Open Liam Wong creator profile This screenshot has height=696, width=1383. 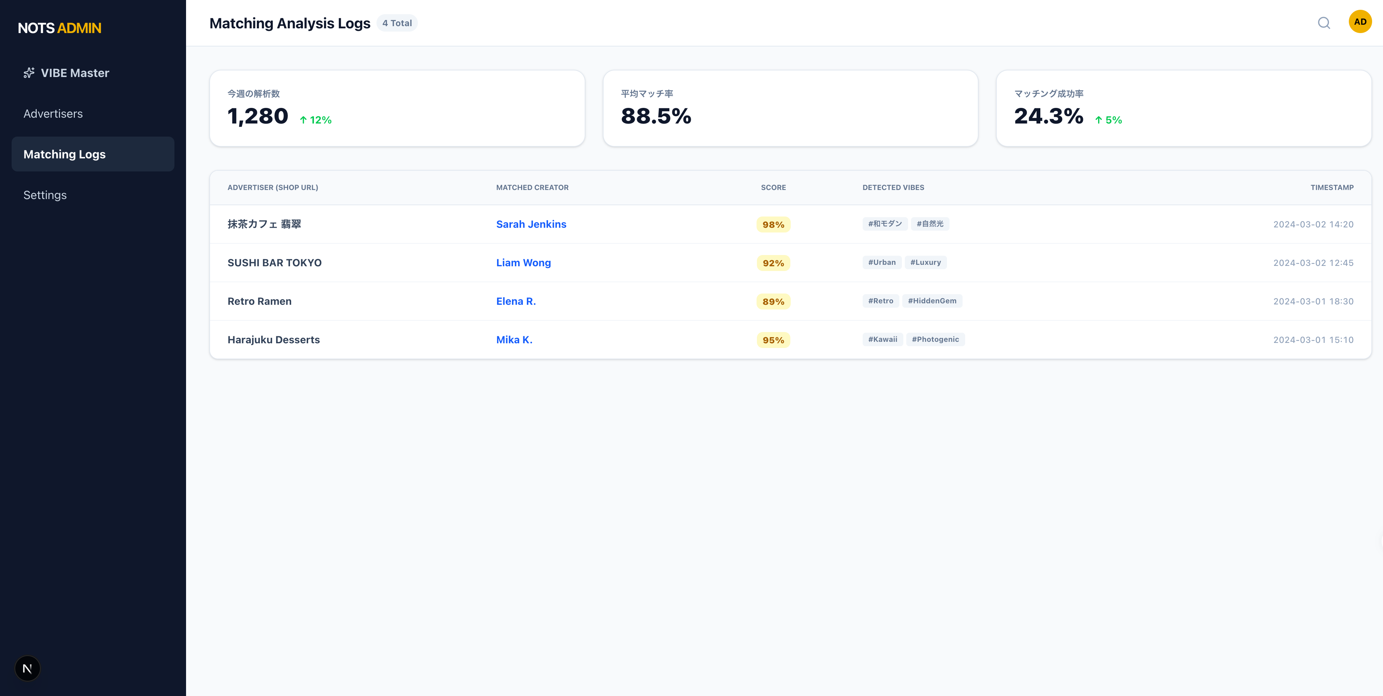(x=524, y=262)
